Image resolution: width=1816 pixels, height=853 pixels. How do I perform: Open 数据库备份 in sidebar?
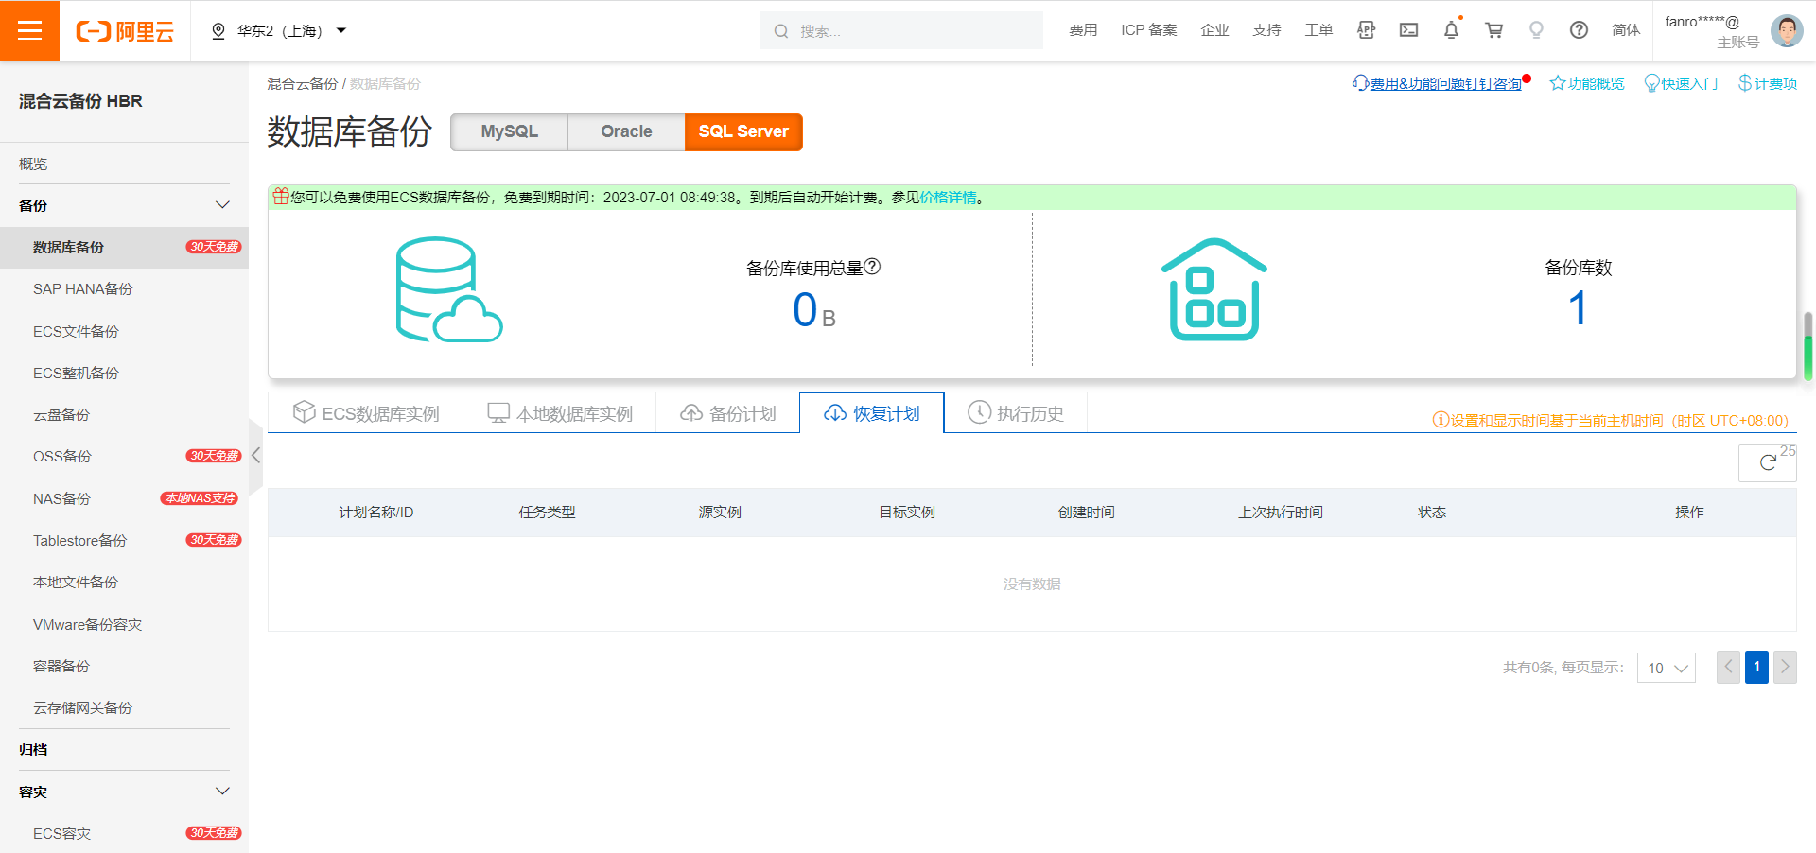124,247
